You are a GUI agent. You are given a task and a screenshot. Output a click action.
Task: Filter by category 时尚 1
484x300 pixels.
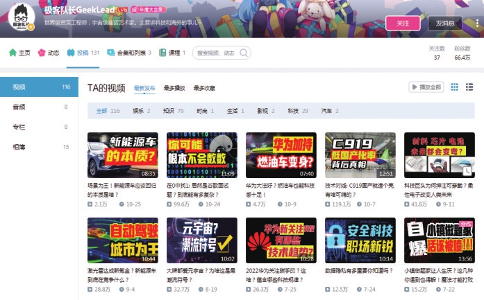pos(206,111)
